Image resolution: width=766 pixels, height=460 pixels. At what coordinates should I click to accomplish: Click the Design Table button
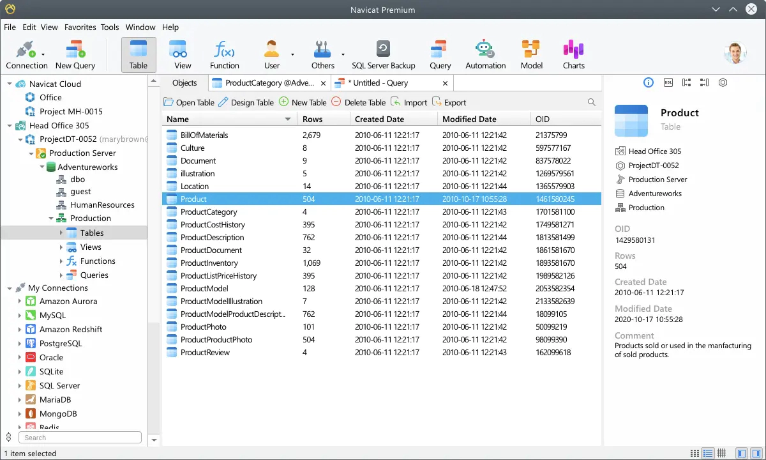click(x=246, y=102)
